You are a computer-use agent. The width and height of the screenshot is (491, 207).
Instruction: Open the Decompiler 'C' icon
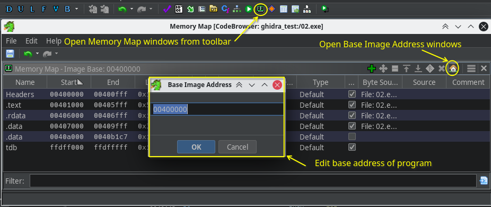coord(225,9)
